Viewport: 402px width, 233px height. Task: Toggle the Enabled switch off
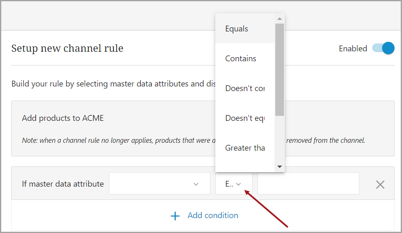(x=383, y=48)
